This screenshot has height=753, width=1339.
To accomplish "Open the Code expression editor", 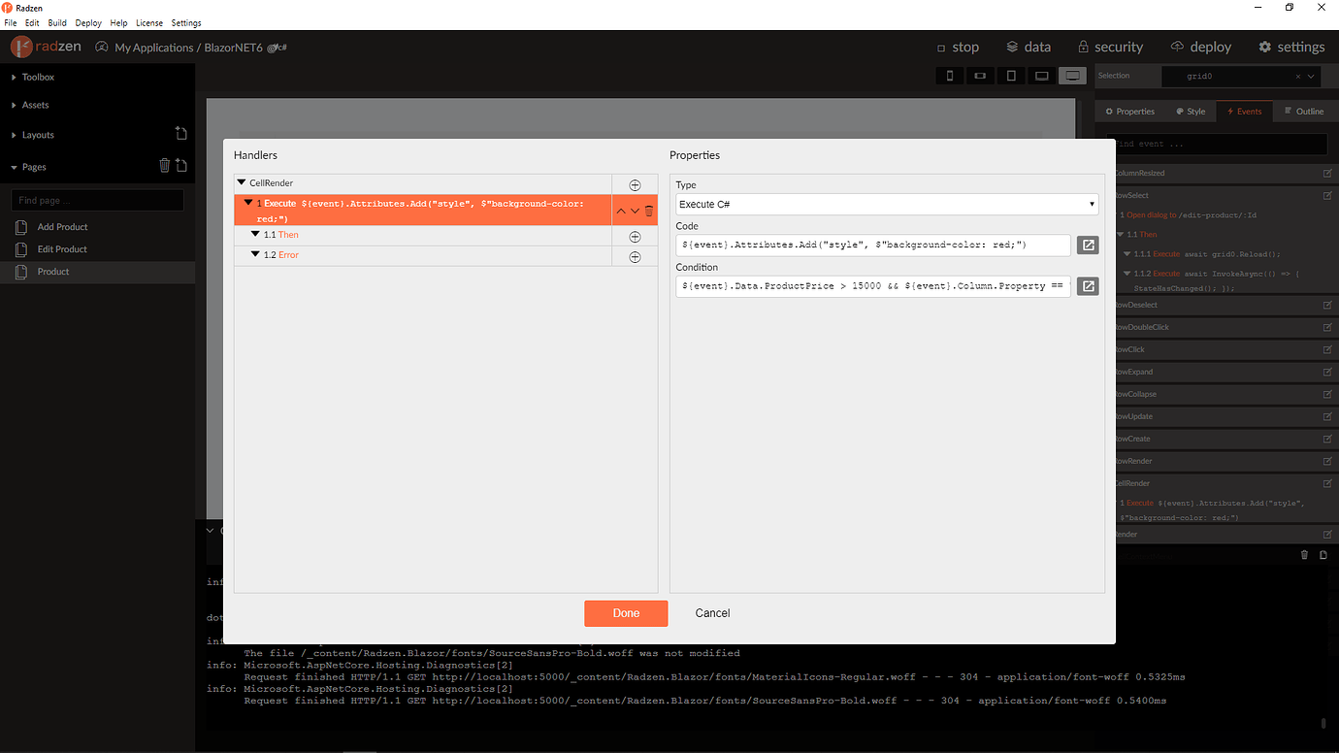I will (1087, 245).
